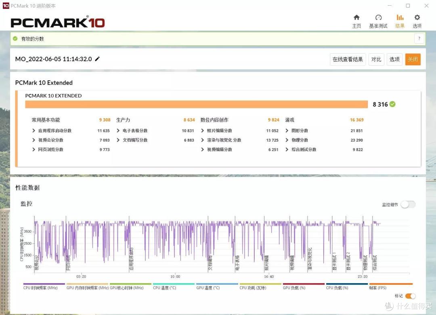This screenshot has height=315, width=436.
Task: Switch to the 基准测试 tab
Action: [378, 21]
